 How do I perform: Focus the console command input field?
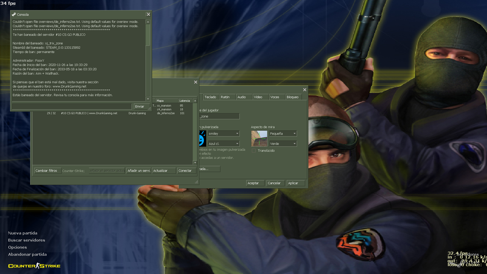(72, 107)
